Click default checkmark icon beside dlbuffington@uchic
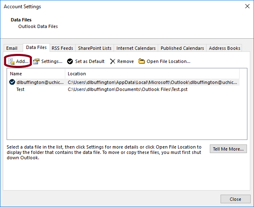The image size is (254, 207). click(12, 82)
